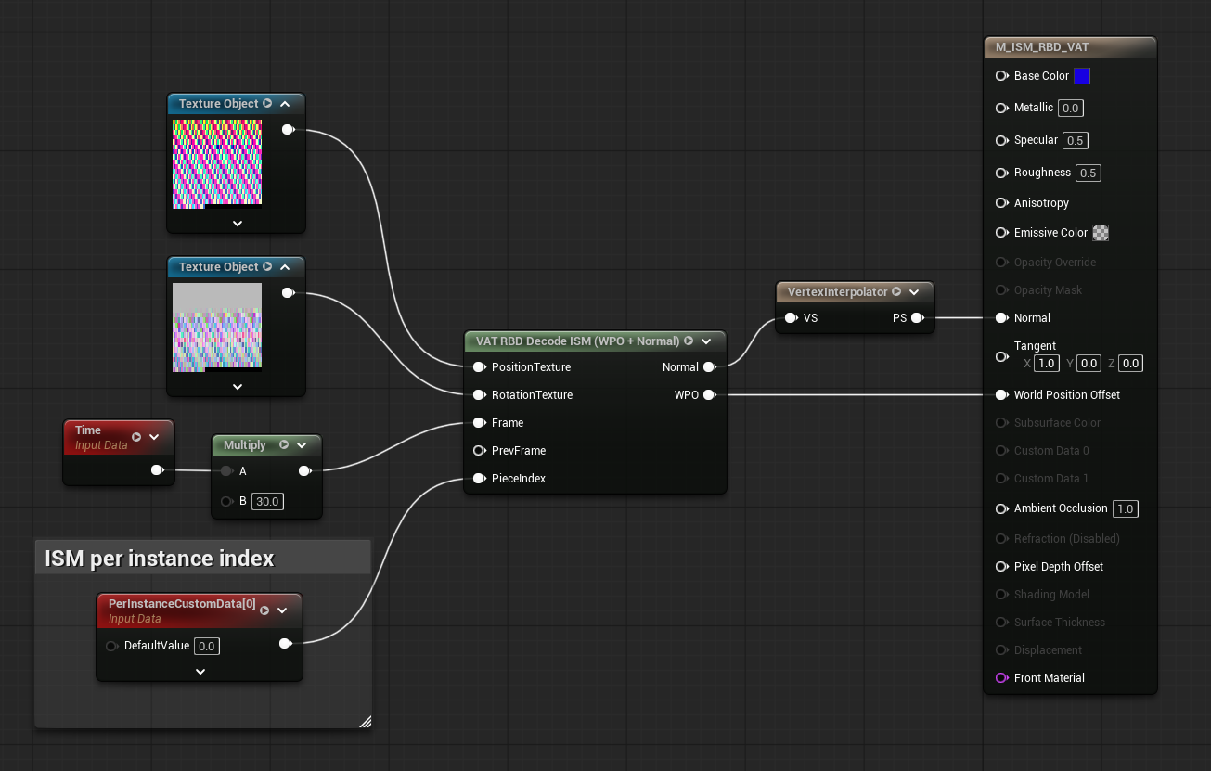The height and width of the screenshot is (771, 1211).
Task: Click the Base Color input pin
Action: tap(1001, 76)
